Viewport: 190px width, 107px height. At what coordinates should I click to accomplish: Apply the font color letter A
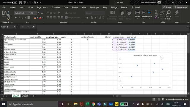40,18
